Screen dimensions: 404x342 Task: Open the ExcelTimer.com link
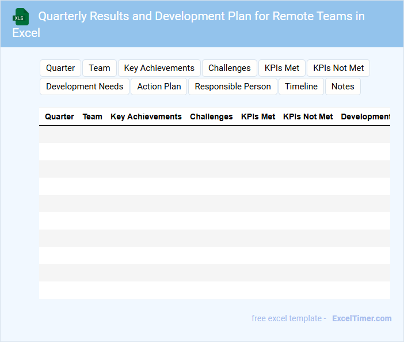click(x=361, y=318)
